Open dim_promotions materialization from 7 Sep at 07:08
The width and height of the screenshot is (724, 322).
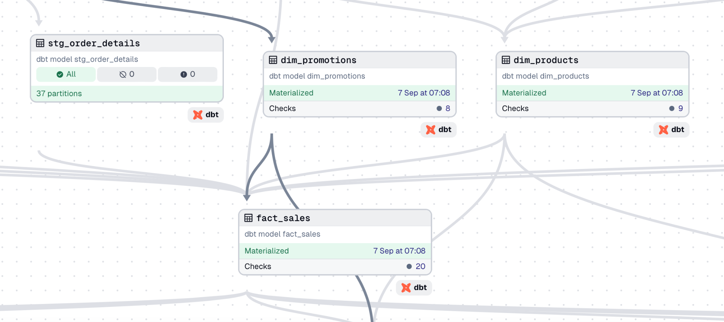coord(424,93)
